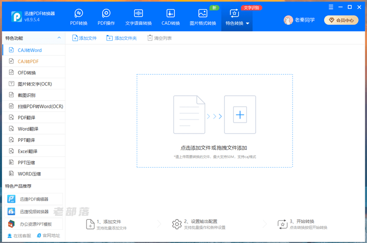
Task: Click 添加文件夹 in toolbar
Action: click(122, 38)
